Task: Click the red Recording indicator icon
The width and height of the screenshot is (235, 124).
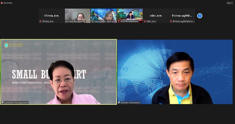Action: [x=2, y=3]
